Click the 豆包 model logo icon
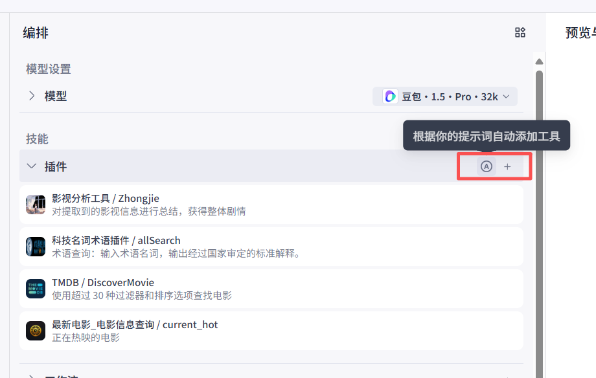The image size is (596, 378). tap(390, 96)
